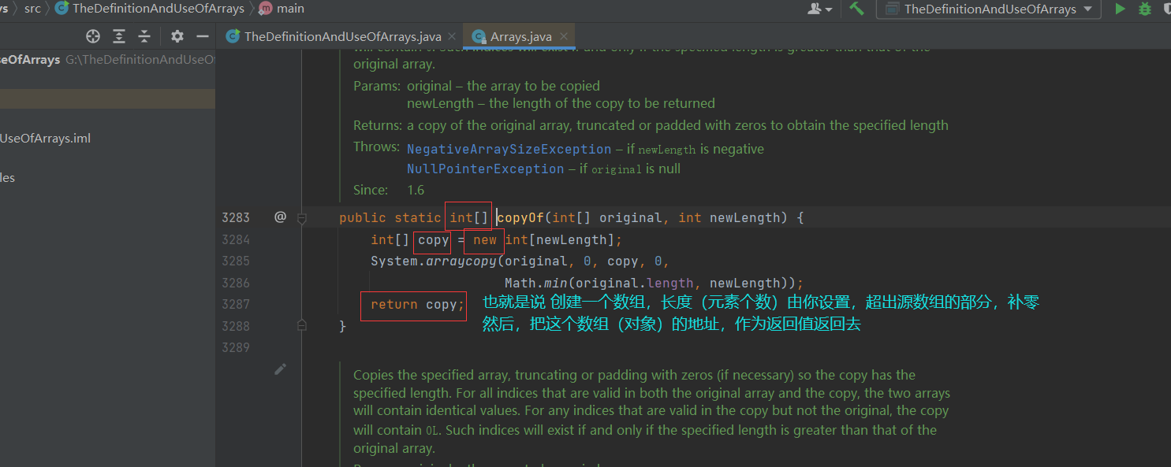Click the src breadcrumb in navigation bar
The height and width of the screenshot is (467, 1171).
point(32,9)
